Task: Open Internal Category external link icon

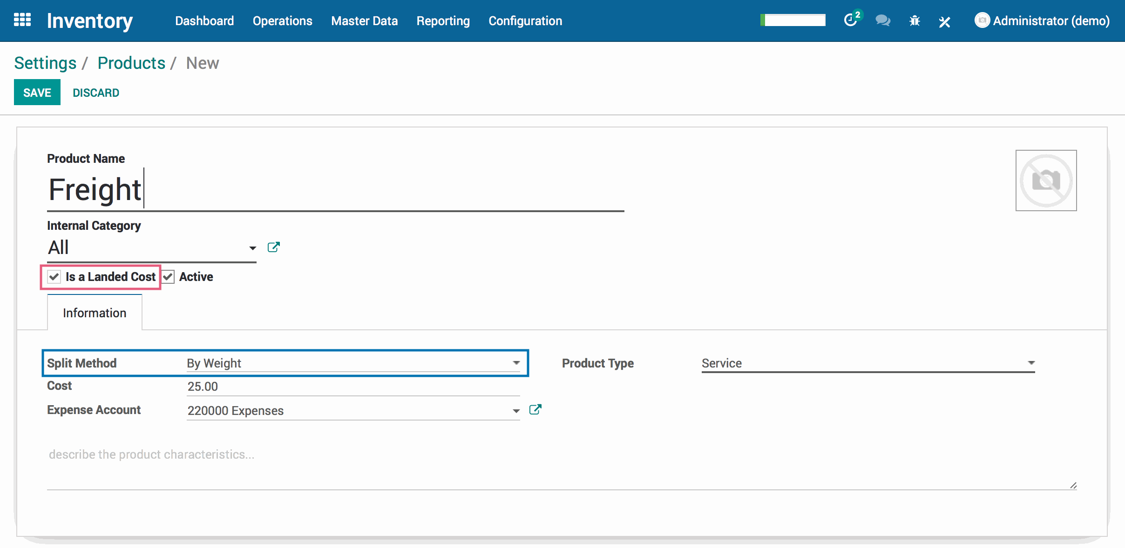Action: (274, 247)
